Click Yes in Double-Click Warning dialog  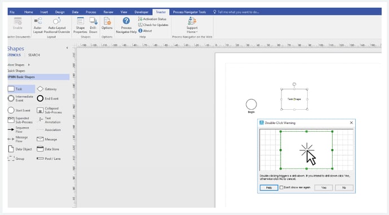click(x=324, y=188)
